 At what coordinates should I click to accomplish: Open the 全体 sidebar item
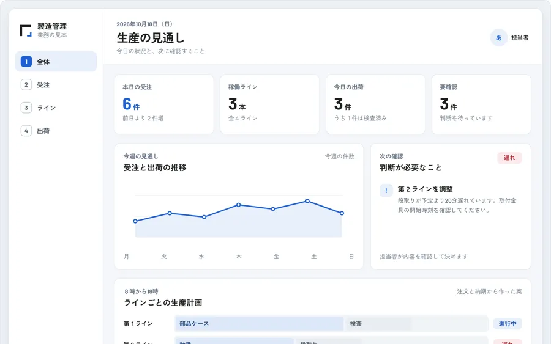pos(56,62)
